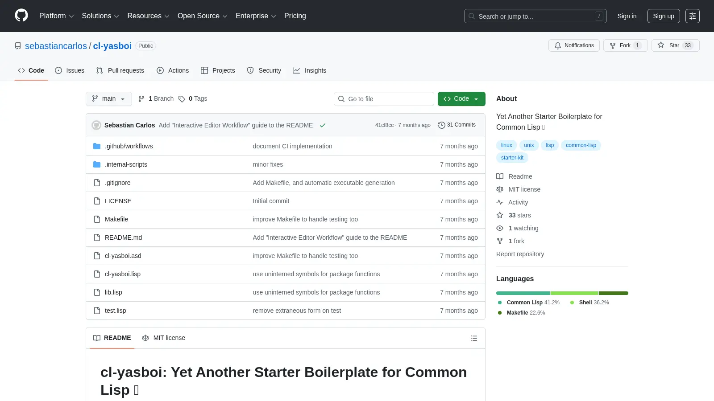The width and height of the screenshot is (714, 401).
Task: Click the branch icon next to 1 Branch
Action: [141, 99]
